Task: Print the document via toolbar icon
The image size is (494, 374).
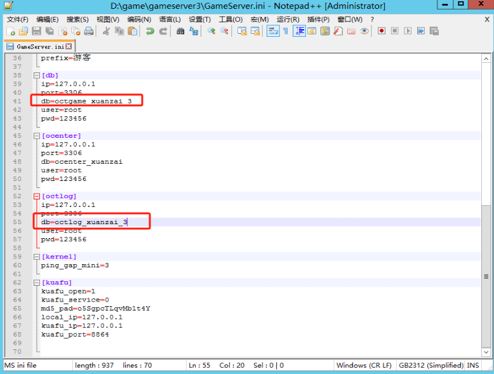Action: pos(89,31)
